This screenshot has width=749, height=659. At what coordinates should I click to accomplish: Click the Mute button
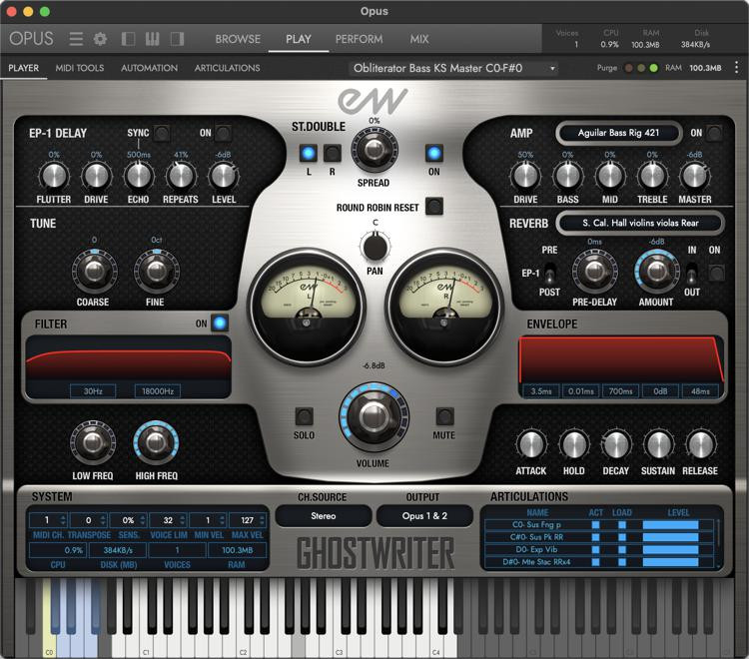(x=444, y=416)
